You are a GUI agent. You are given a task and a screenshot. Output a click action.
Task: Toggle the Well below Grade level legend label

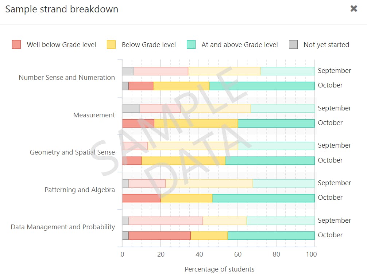click(61, 45)
